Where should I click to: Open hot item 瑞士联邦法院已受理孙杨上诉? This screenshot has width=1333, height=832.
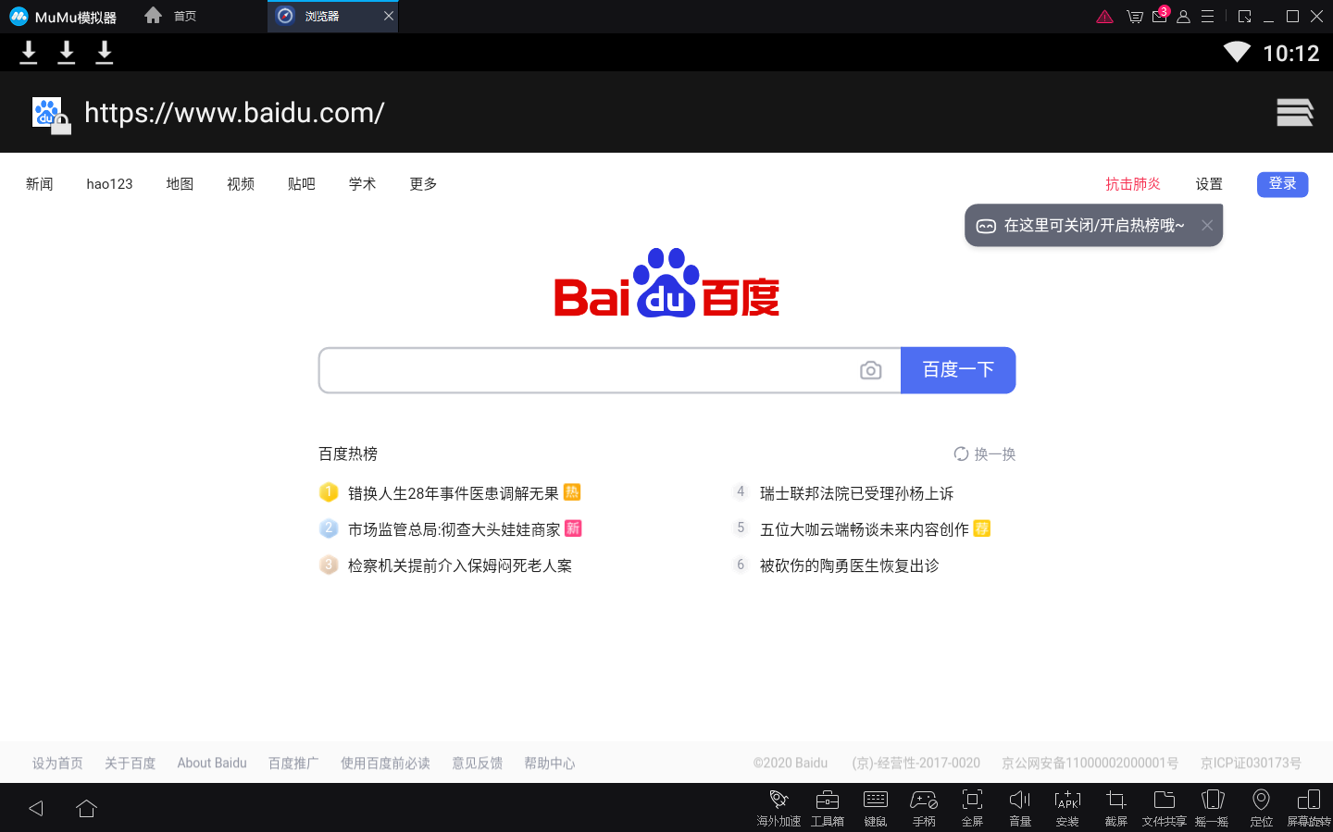pos(856,493)
